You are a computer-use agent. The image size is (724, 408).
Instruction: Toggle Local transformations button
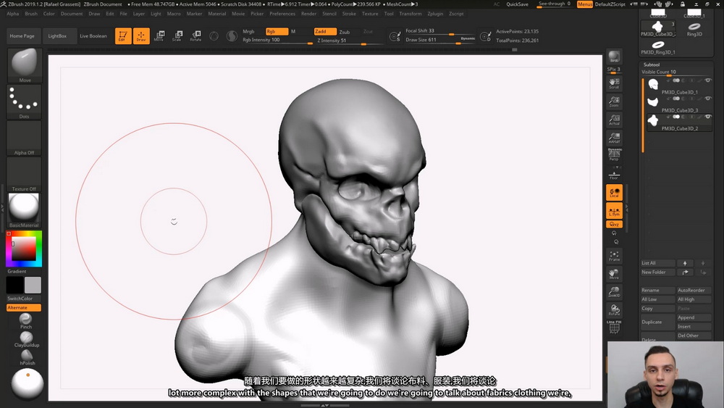[614, 193]
